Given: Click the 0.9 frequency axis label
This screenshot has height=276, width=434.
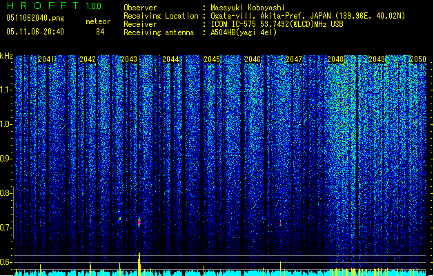Looking at the screenshot, I should point(6,159).
